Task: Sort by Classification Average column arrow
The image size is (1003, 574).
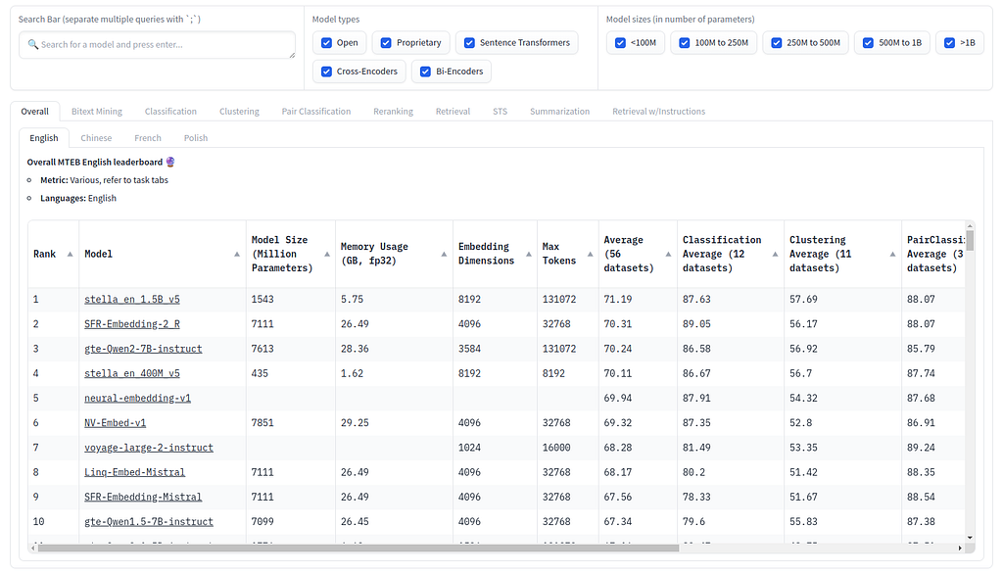Action: (x=775, y=254)
